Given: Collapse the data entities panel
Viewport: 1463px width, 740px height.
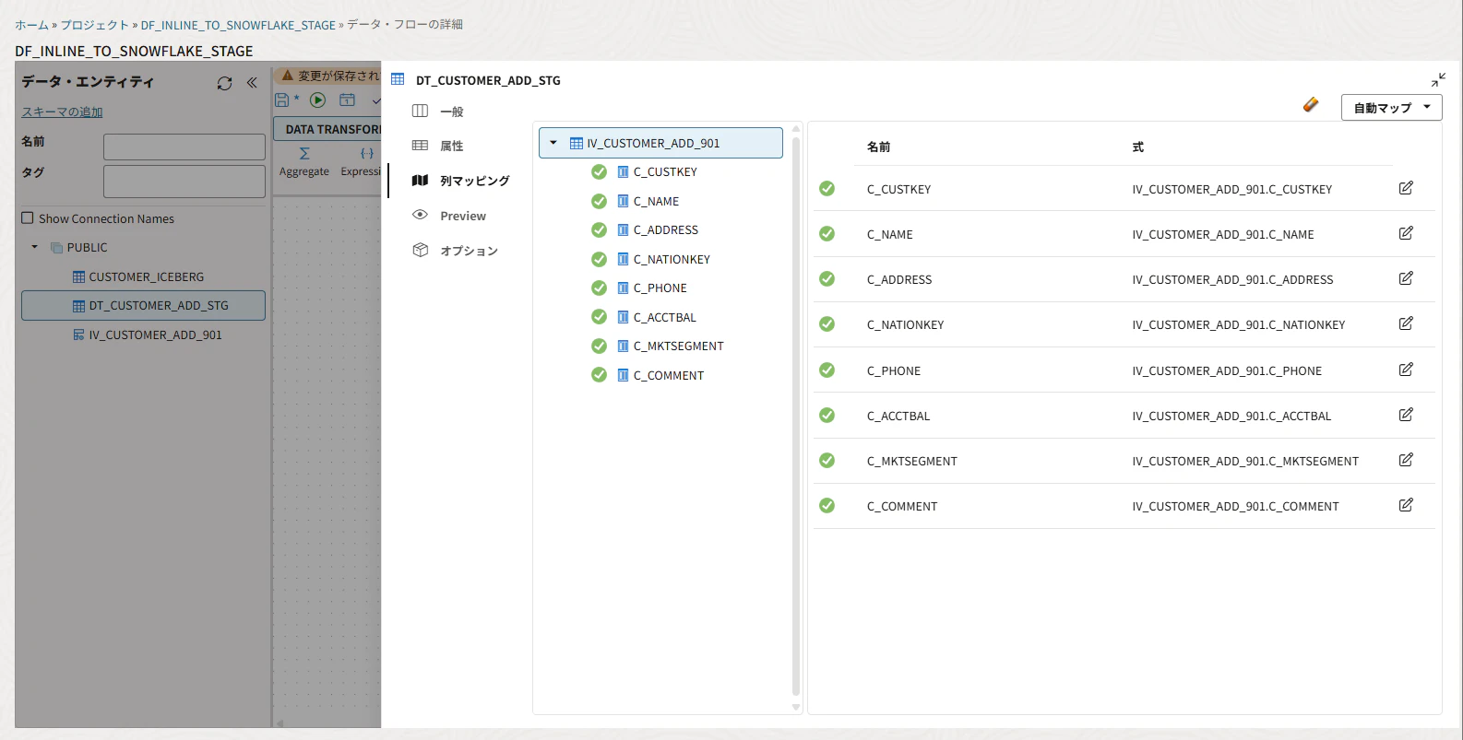Looking at the screenshot, I should pyautogui.click(x=252, y=82).
